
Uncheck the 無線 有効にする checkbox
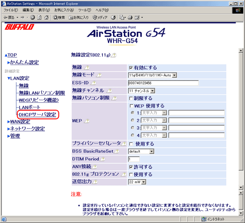click(x=131, y=68)
